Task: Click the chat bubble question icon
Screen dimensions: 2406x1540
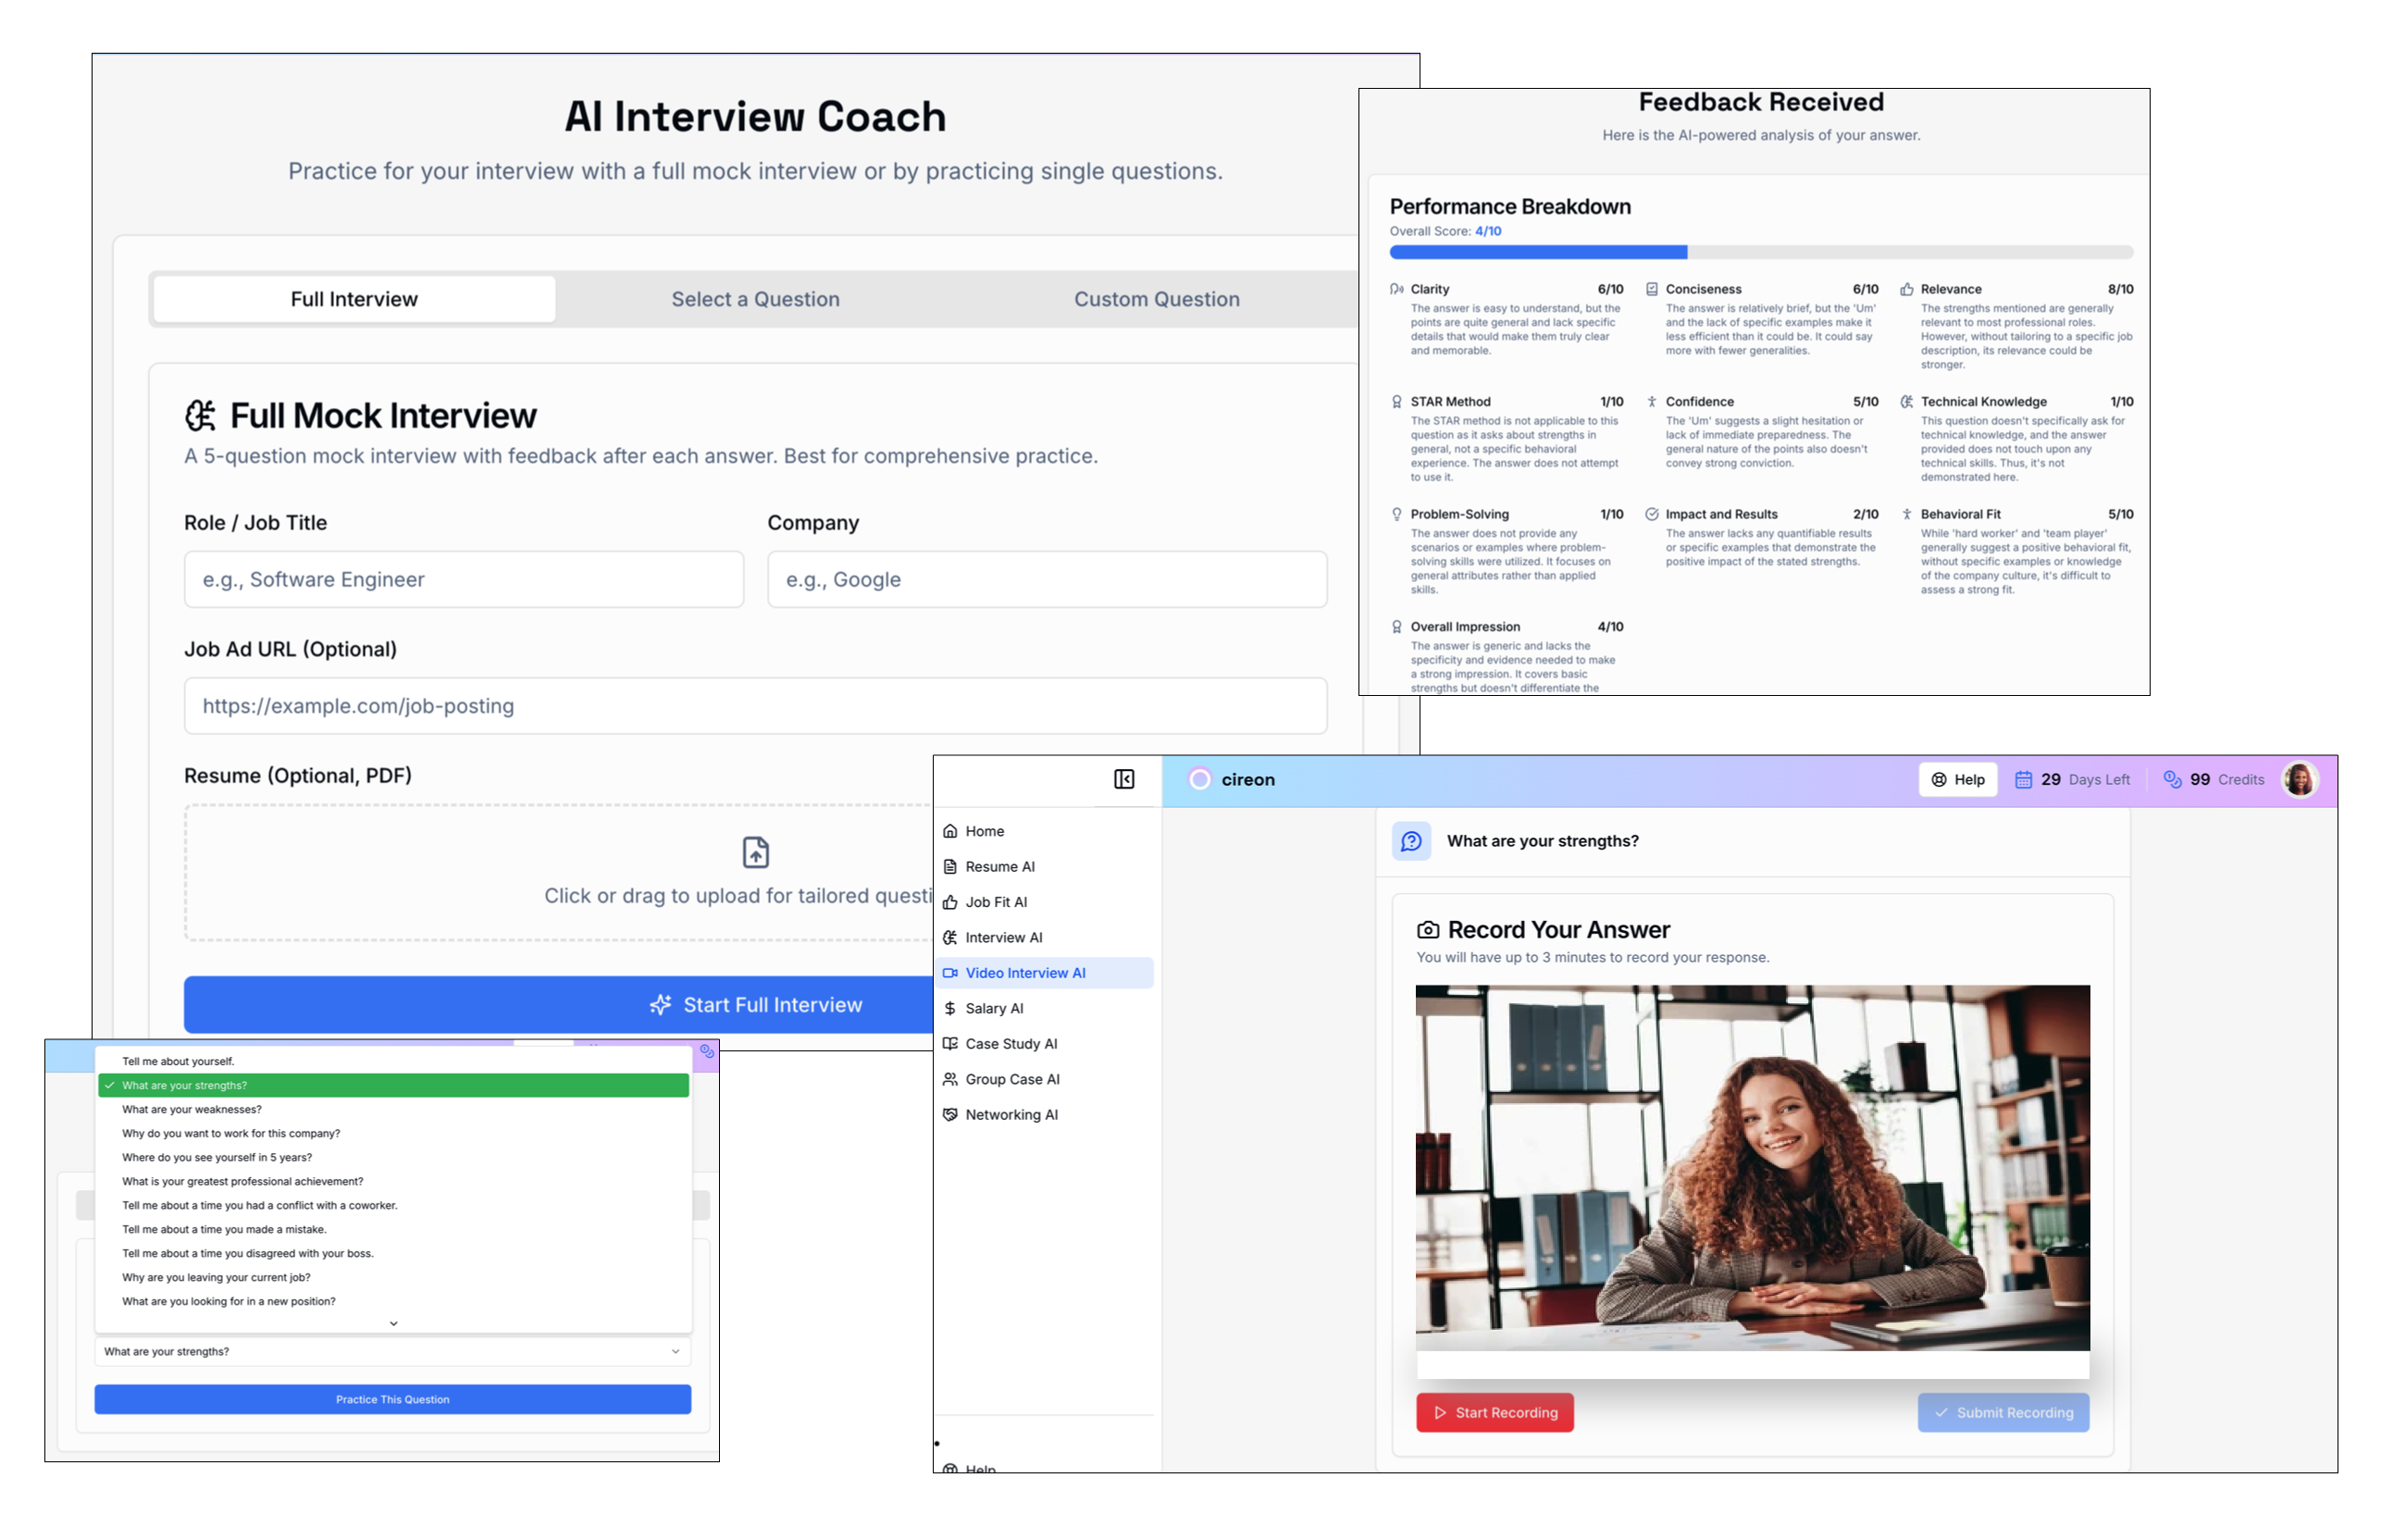Action: [1411, 841]
